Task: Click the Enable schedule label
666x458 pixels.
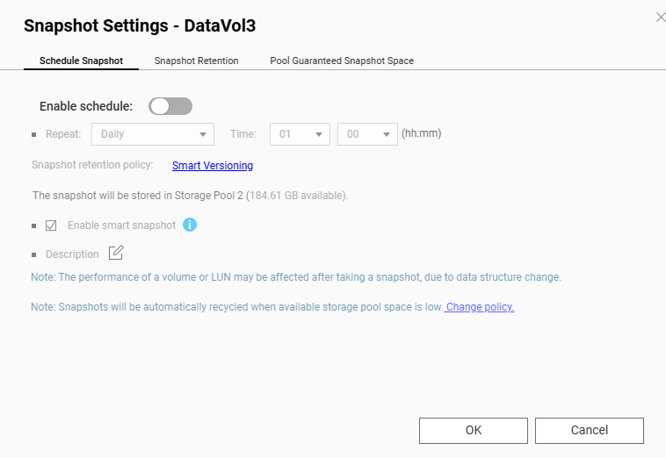Action: 86,106
